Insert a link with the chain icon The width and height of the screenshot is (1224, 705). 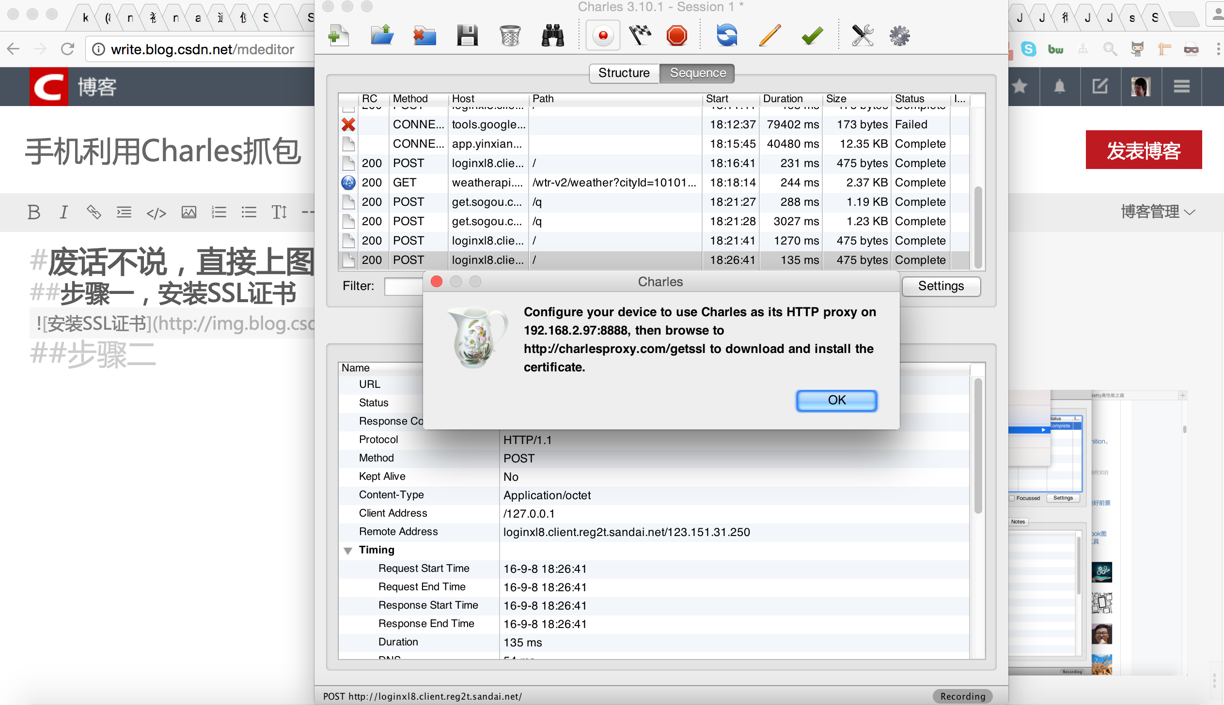click(x=94, y=212)
